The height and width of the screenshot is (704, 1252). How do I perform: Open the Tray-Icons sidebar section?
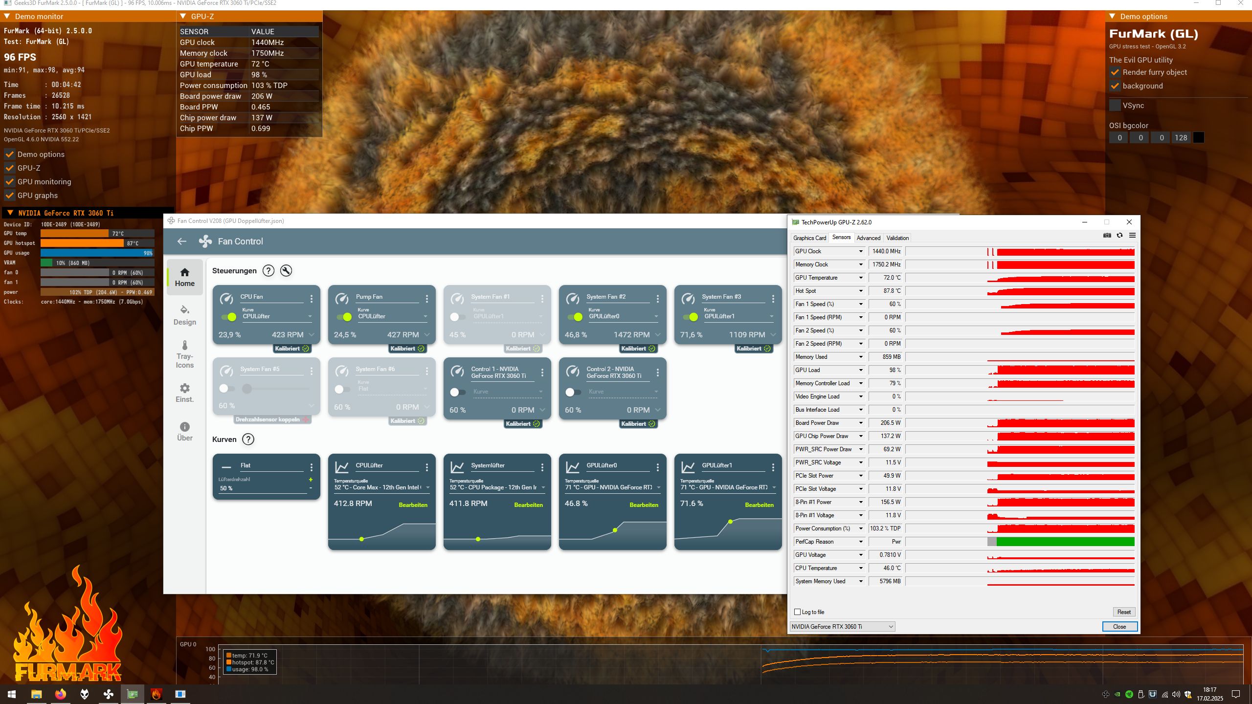pyautogui.click(x=184, y=354)
